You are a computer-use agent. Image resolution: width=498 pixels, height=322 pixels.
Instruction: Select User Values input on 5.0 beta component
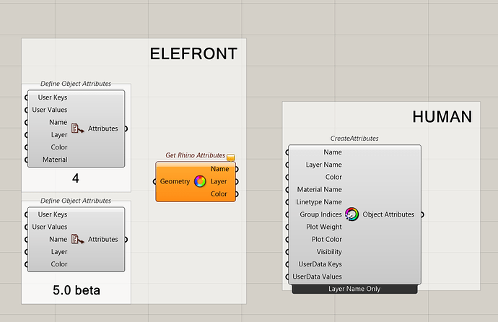50,227
